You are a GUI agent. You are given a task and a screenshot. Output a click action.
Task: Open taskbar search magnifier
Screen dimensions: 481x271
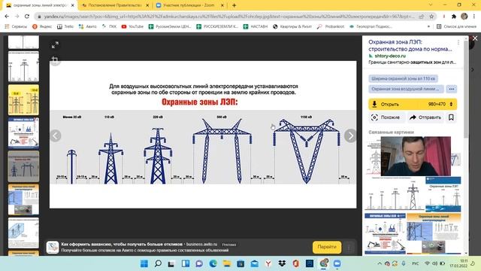coord(158,263)
